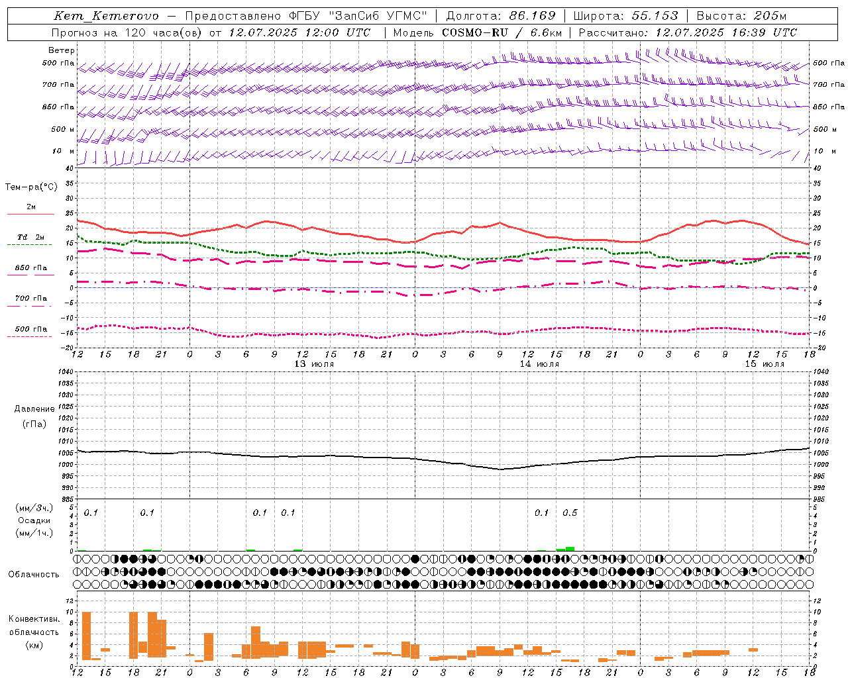Click the "(км)" unit under convective cloudiness
Screen dimensions: 848x678
click(x=34, y=645)
